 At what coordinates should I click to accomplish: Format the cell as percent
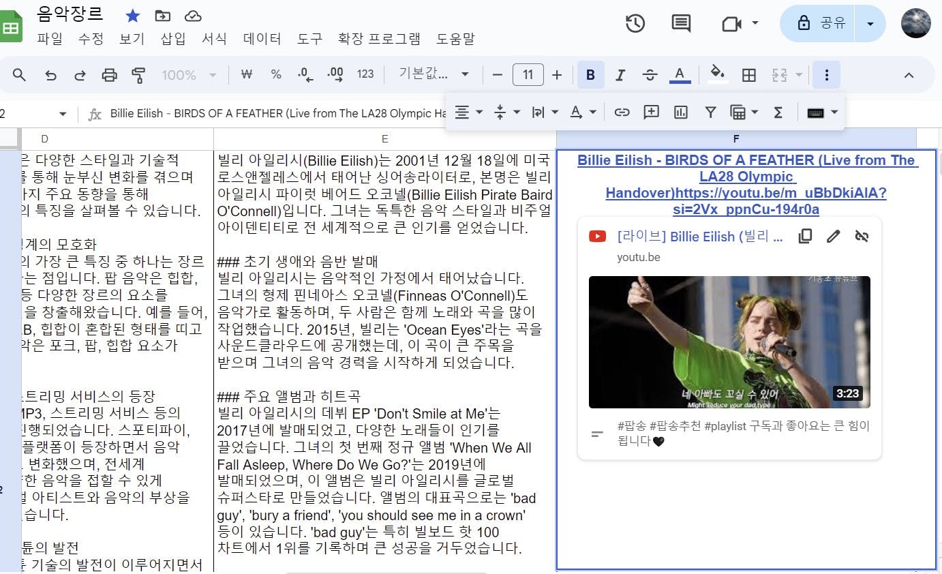point(276,75)
